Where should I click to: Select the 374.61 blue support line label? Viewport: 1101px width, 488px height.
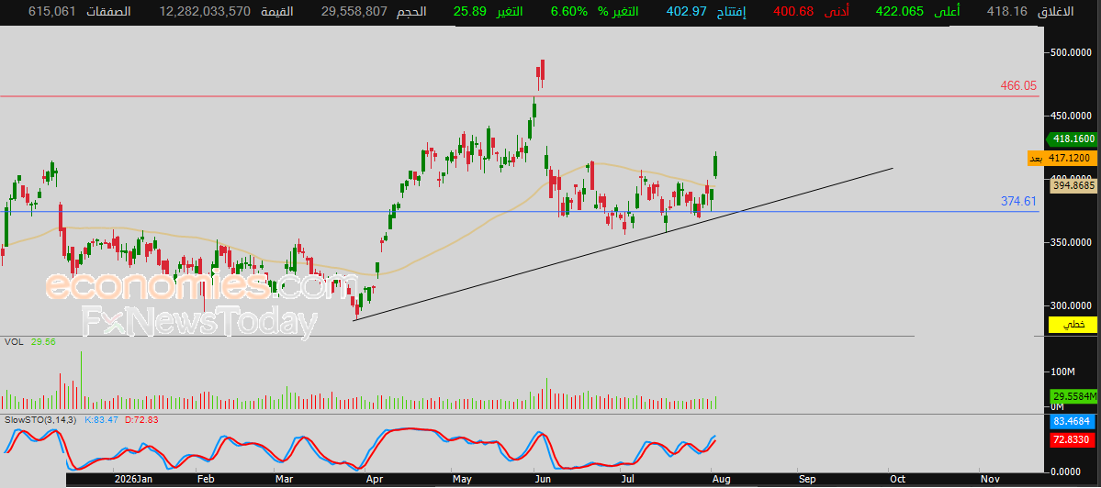click(x=1018, y=201)
